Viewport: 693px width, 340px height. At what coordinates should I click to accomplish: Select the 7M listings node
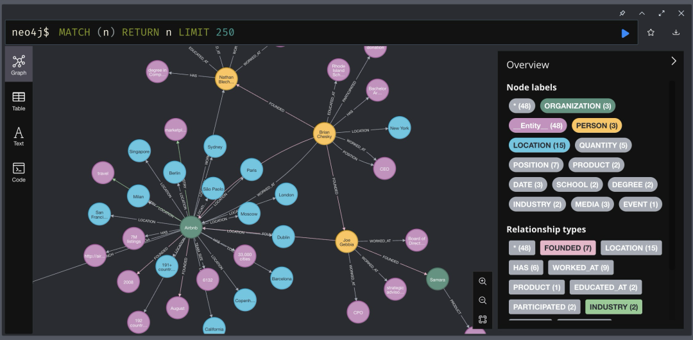click(134, 239)
